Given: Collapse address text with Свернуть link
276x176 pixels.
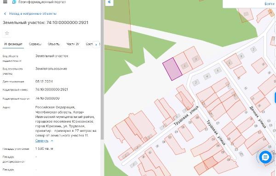Looking at the screenshot, I should coord(42,141).
